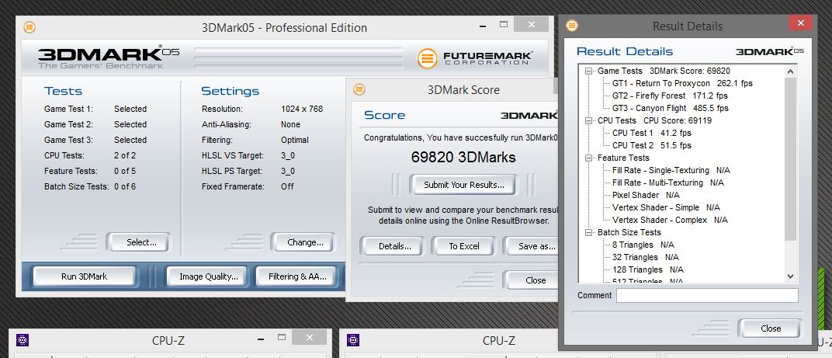This screenshot has width=832, height=358.
Task: Click the Result Details window orange icon
Action: pos(571,26)
